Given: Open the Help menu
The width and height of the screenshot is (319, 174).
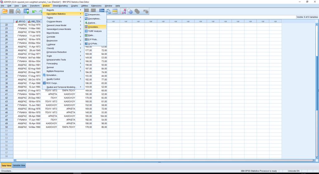Looking at the screenshot, I should click(x=117, y=6).
